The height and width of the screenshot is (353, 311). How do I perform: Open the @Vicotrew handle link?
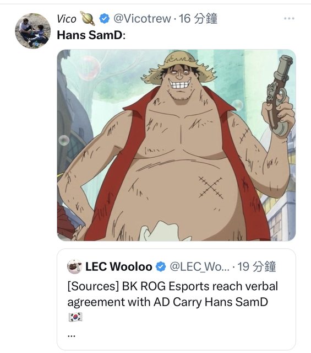[142, 18]
